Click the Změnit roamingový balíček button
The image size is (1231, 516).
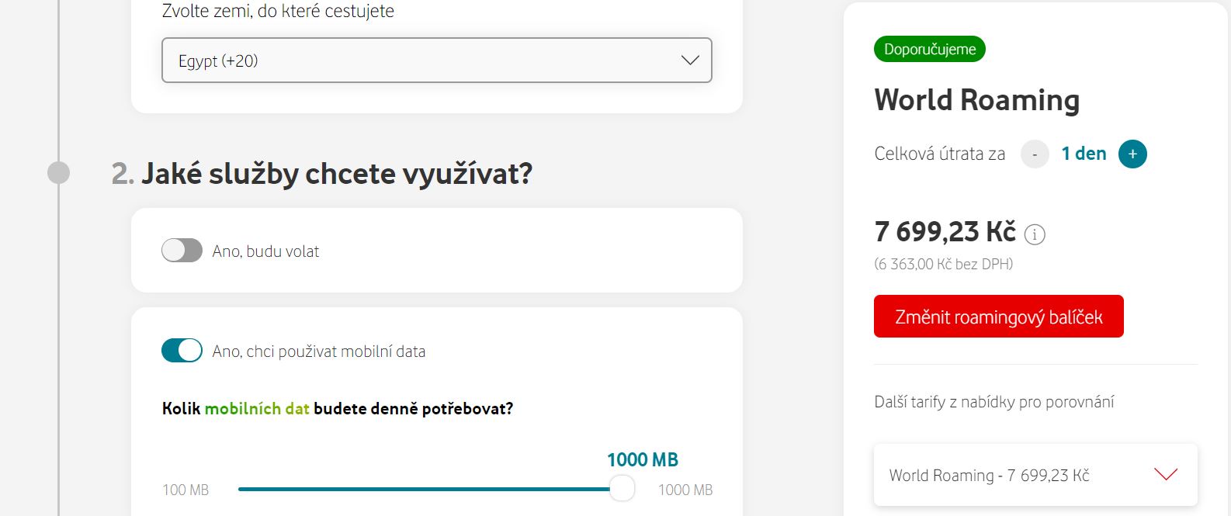(999, 317)
